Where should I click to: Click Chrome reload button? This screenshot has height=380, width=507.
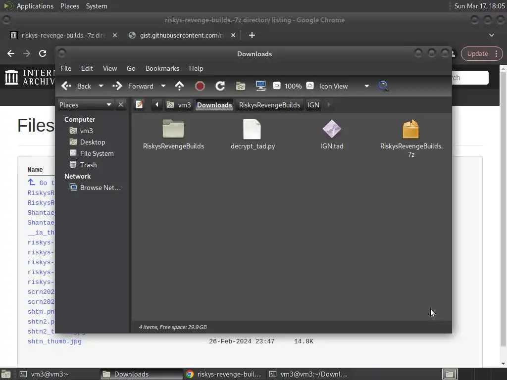[x=43, y=53]
